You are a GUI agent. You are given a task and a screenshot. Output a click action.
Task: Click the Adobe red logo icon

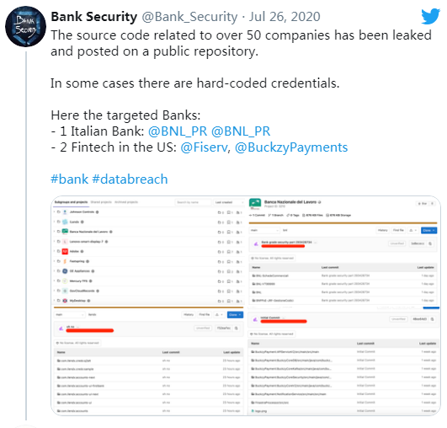click(65, 251)
